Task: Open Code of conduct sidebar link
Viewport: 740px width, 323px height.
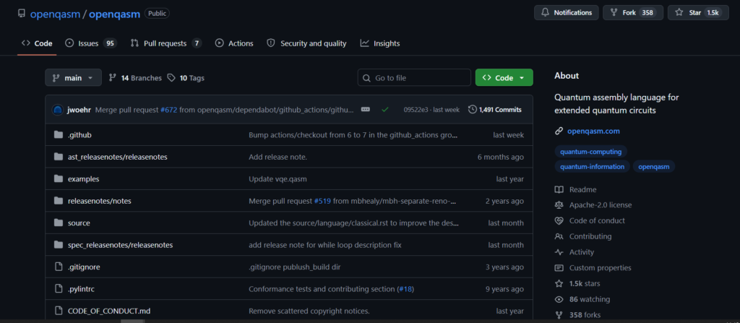Action: pos(590,221)
